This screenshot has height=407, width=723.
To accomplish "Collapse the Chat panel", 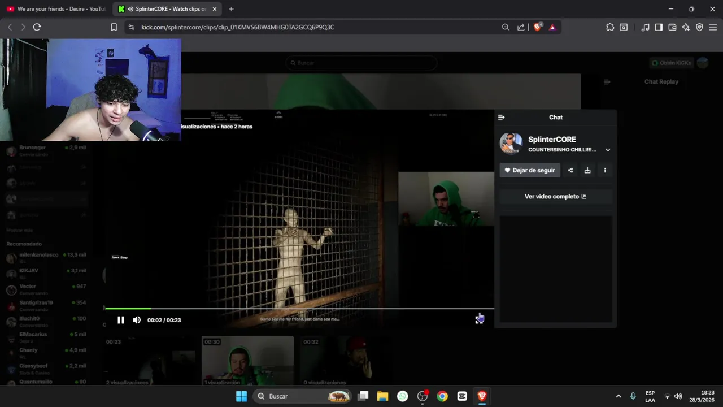I will pyautogui.click(x=501, y=117).
